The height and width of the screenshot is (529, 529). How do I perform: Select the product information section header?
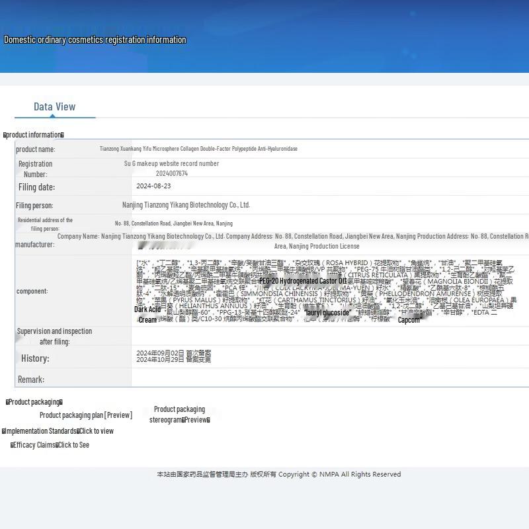tap(34, 135)
